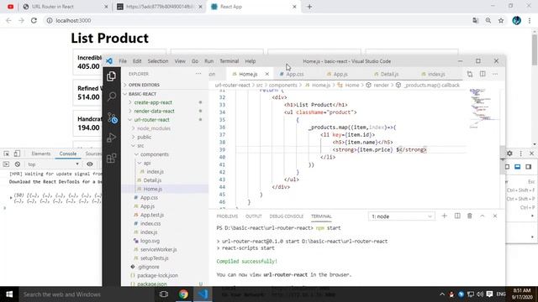
Task: Clear the DevTools console
Action: pyautogui.click(x=18, y=164)
